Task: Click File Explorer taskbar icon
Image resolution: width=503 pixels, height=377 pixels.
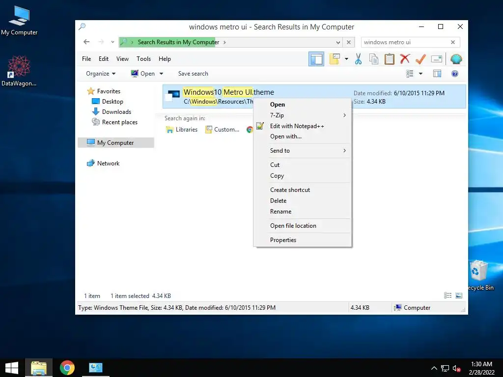Action: coord(39,368)
